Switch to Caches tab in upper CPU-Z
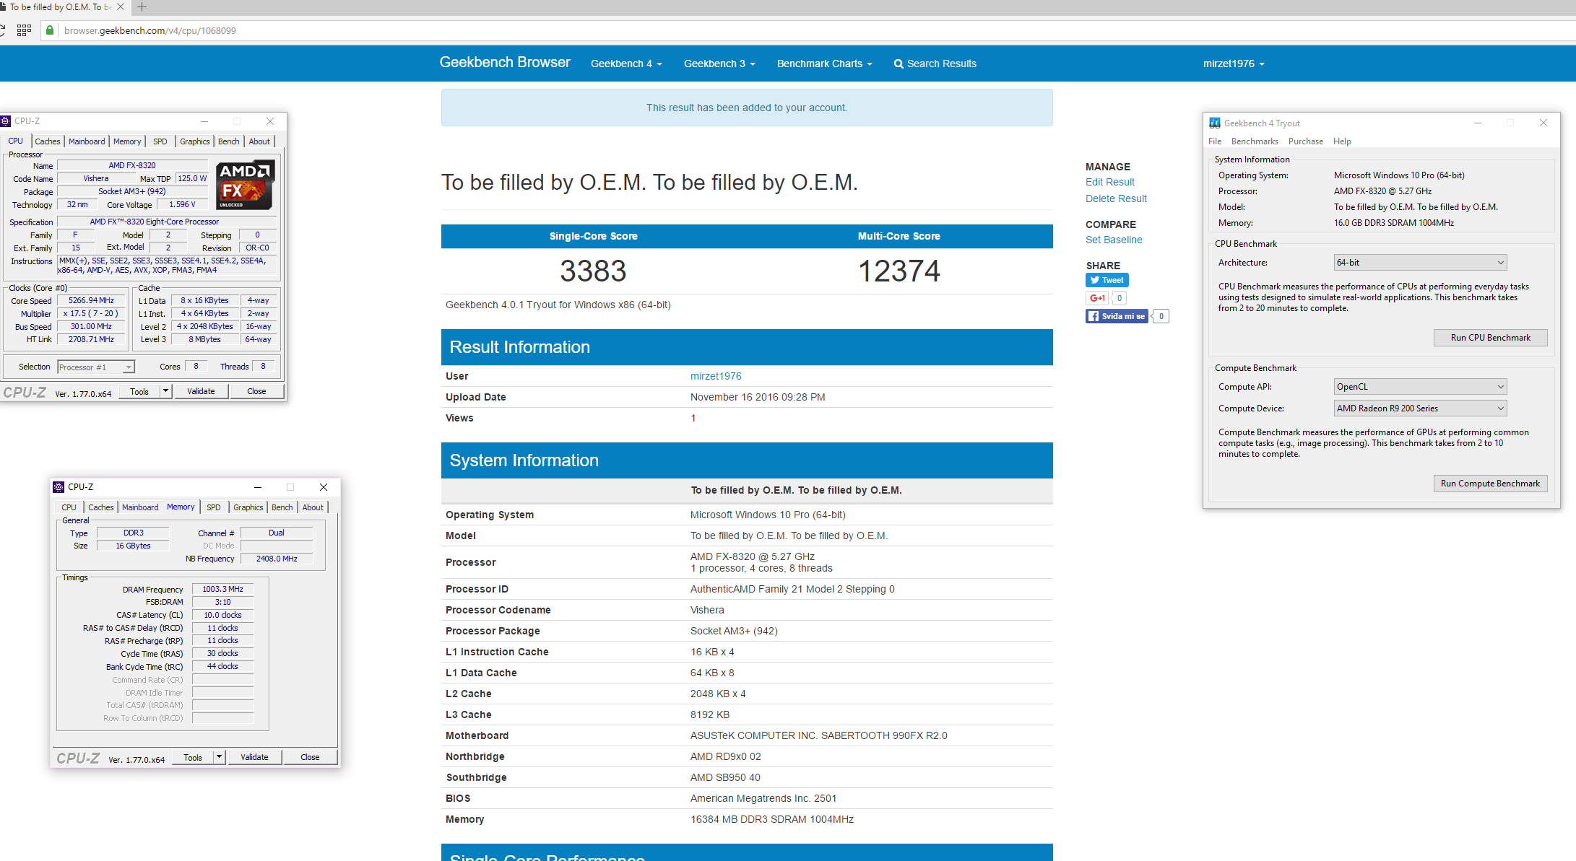This screenshot has height=861, width=1576. click(x=48, y=141)
